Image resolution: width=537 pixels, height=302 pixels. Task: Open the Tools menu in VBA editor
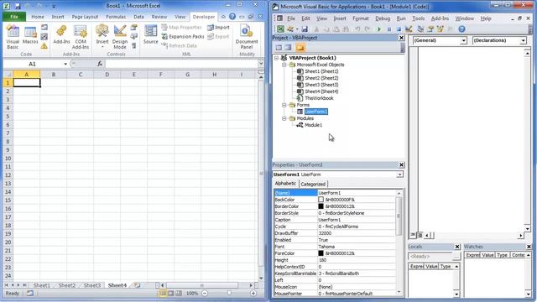pos(418,18)
